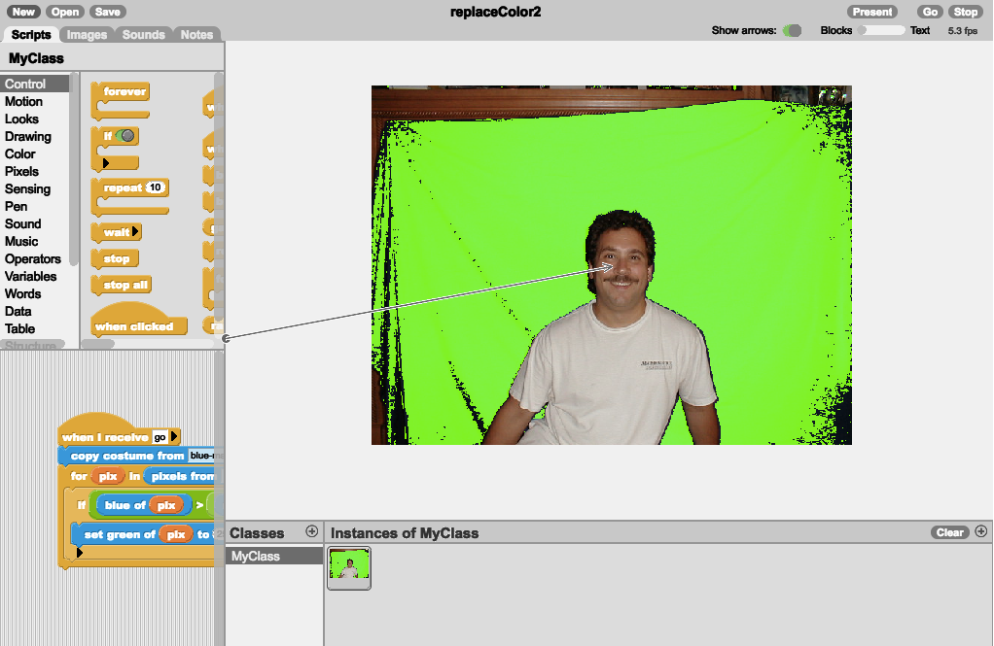Click the green-screen stage image
The height and width of the screenshot is (646, 994).
click(611, 265)
